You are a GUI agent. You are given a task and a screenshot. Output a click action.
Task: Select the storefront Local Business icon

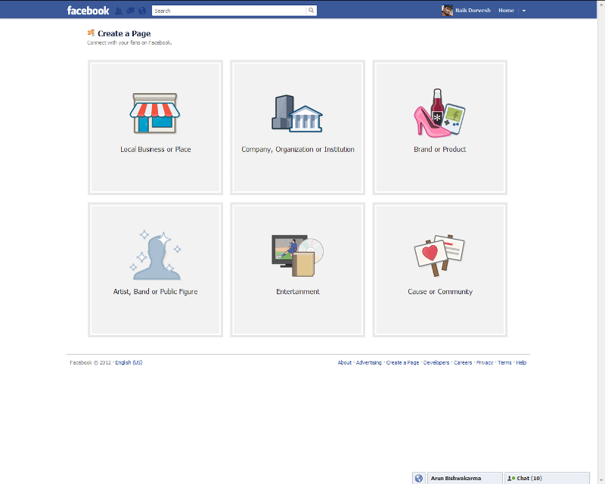click(155, 113)
